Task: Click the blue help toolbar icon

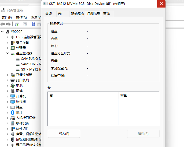Action: [34, 24]
